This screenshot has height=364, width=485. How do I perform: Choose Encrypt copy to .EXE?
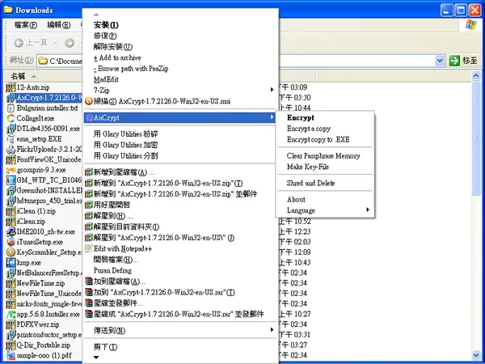coord(318,140)
